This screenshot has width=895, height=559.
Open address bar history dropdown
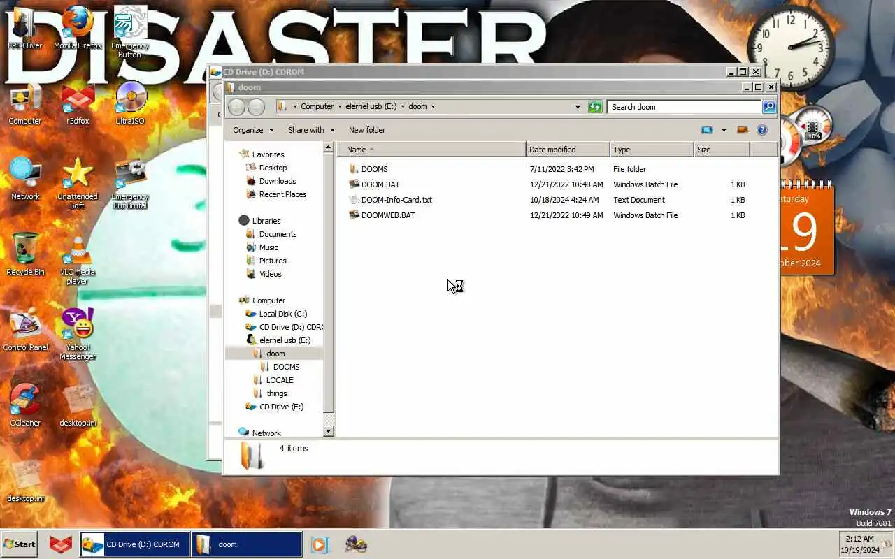tap(578, 107)
